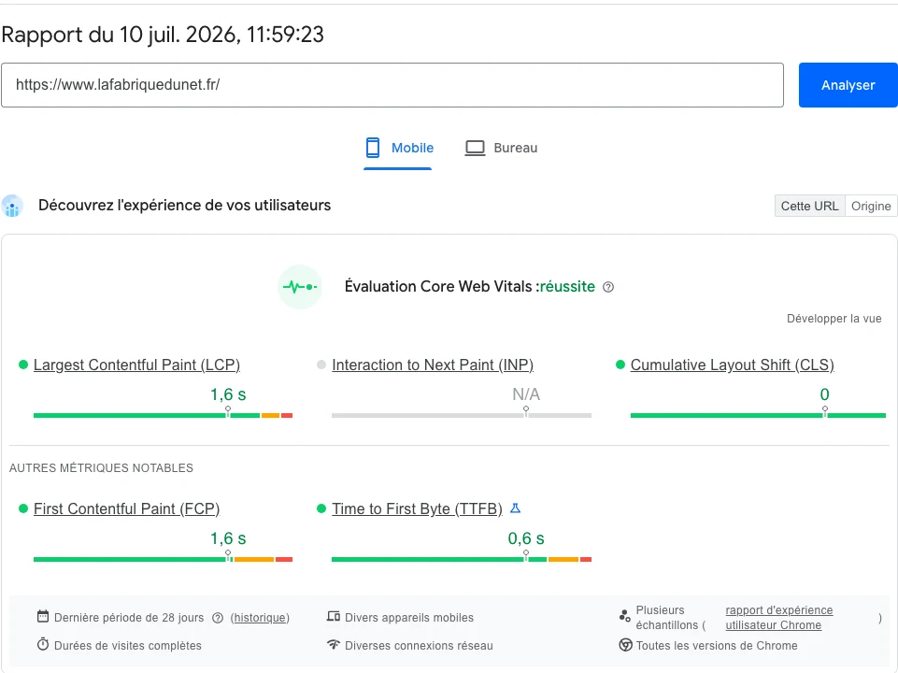Click the INP value N/A

click(x=526, y=394)
